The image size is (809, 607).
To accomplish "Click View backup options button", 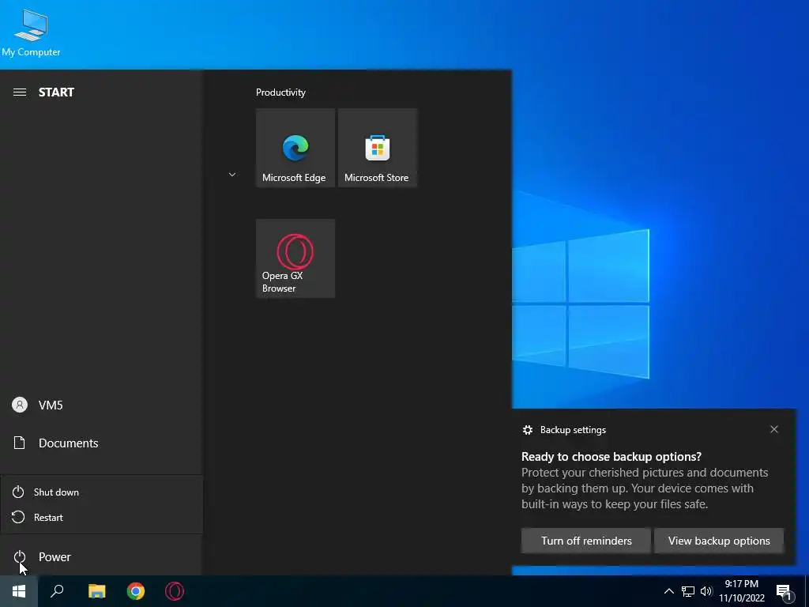I will click(719, 541).
